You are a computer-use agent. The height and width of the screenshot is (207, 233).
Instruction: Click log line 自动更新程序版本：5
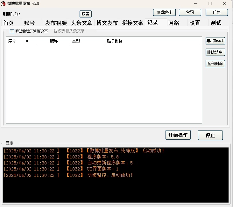tap(68, 163)
